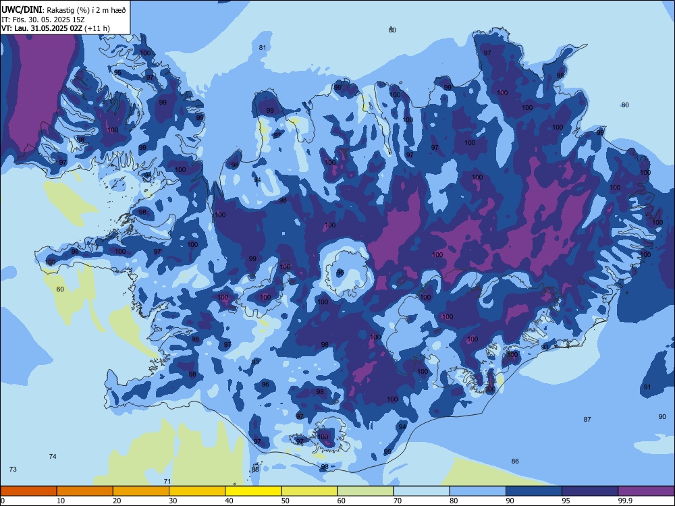Viewport: 675px width, 506px height.
Task: Click the "88" value off the south coast
Action: pos(255,470)
